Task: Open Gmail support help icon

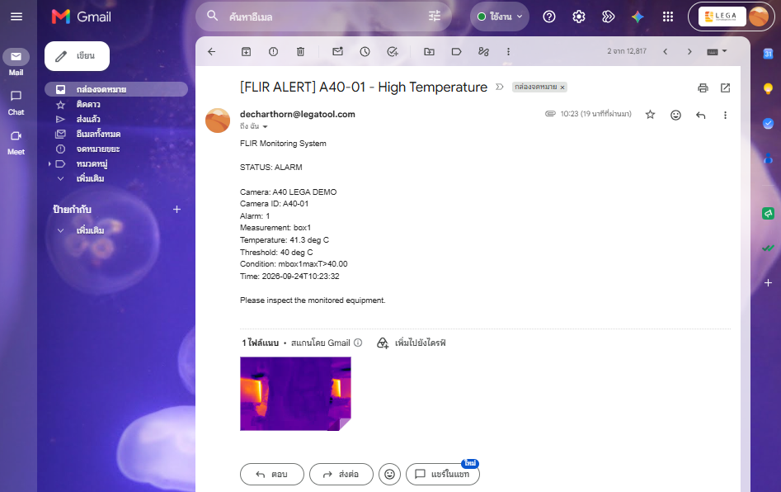Action: pos(549,17)
